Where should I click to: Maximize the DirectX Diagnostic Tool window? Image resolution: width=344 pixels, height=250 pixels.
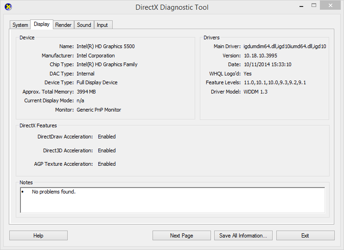(x=314, y=6)
